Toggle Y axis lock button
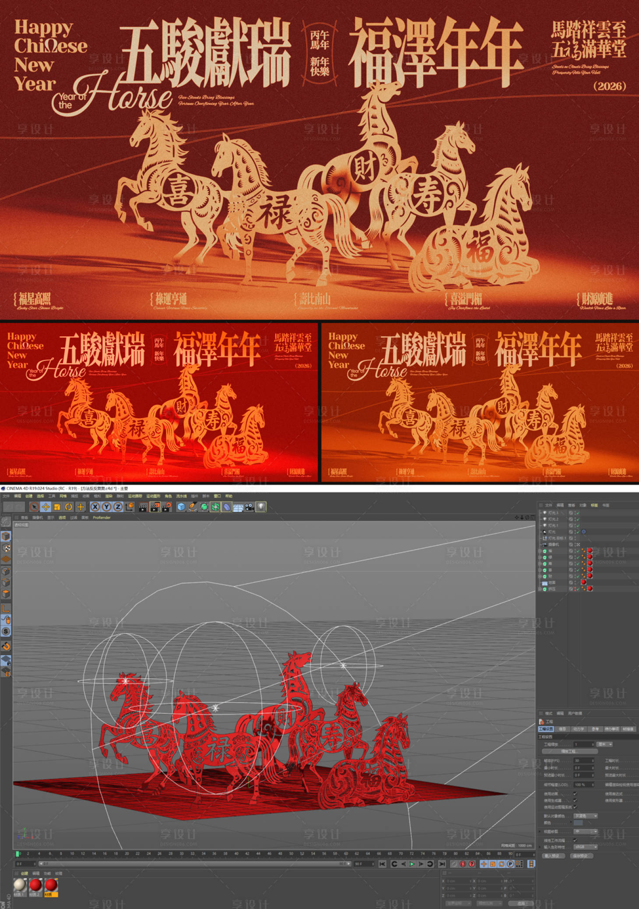This screenshot has height=909, width=639. pos(106,507)
